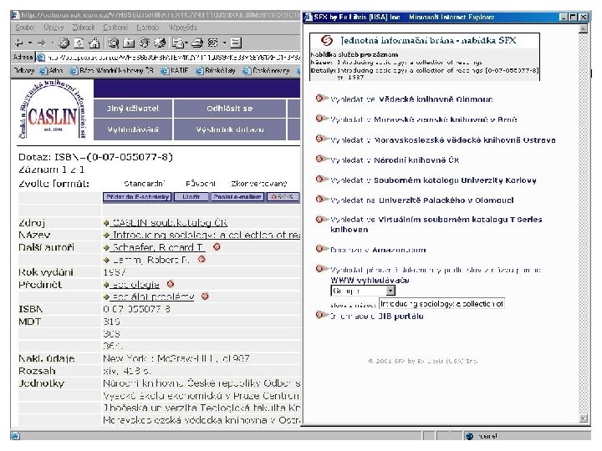Open the WWW search engine dropdown

pos(390,291)
